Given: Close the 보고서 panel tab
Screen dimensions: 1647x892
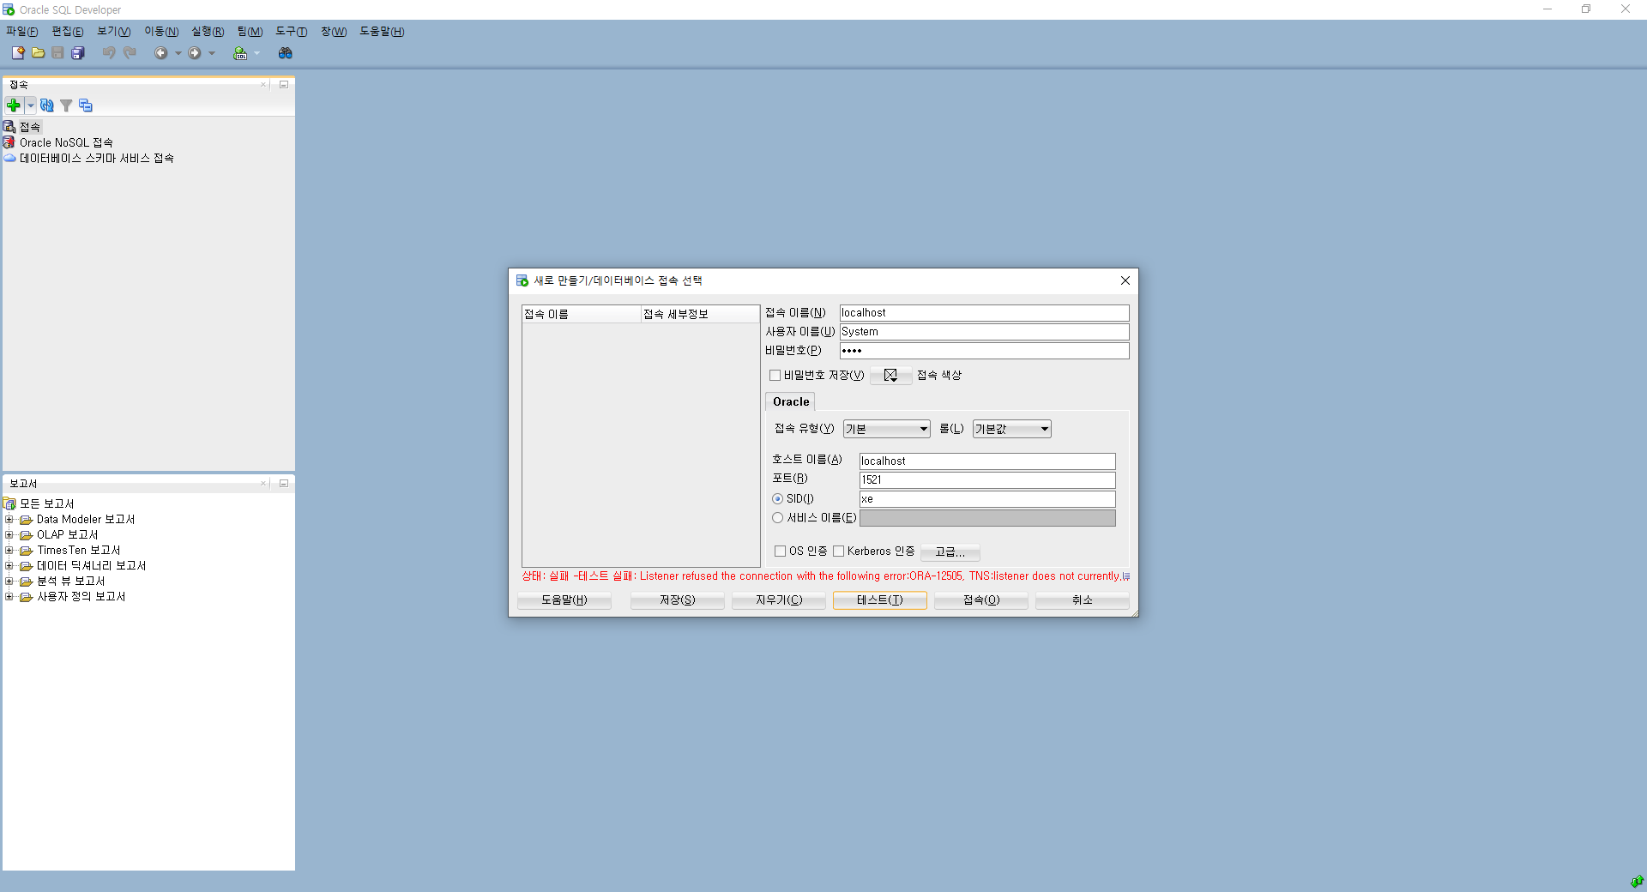Looking at the screenshot, I should pyautogui.click(x=263, y=483).
